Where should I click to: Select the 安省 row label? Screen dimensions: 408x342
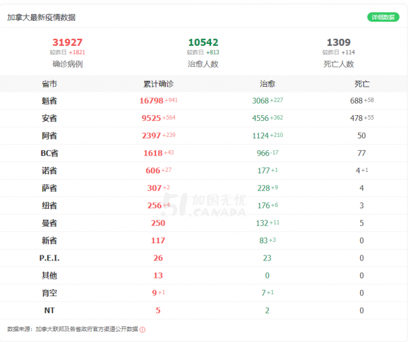pos(49,118)
